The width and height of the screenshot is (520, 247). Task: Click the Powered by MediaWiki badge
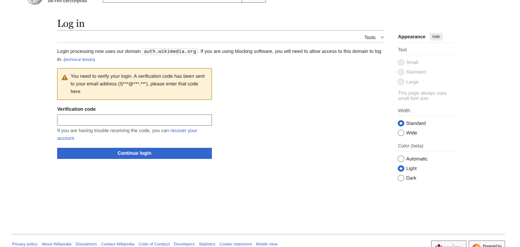[487, 244]
